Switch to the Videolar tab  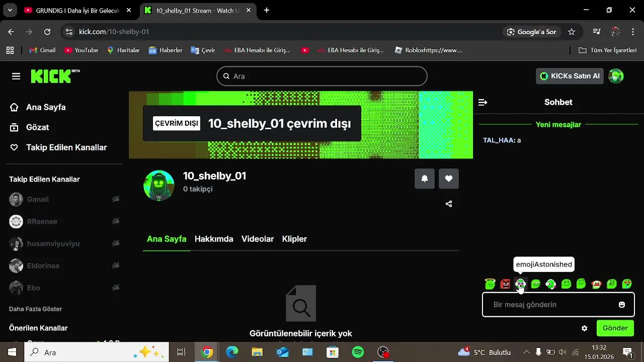click(x=258, y=239)
